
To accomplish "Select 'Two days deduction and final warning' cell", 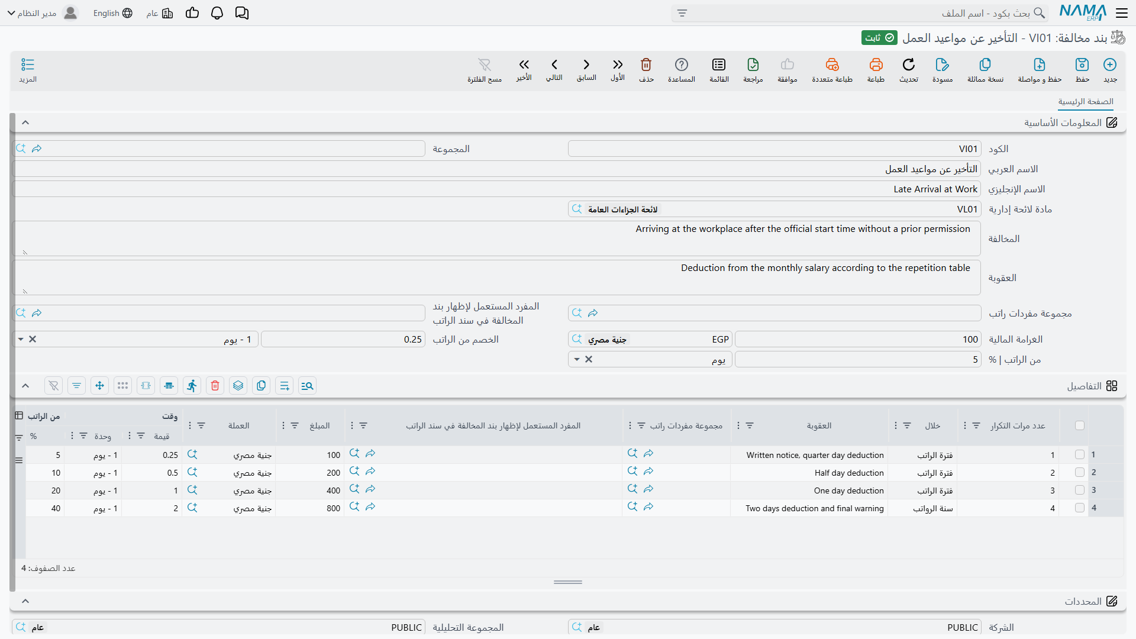I will 809,508.
